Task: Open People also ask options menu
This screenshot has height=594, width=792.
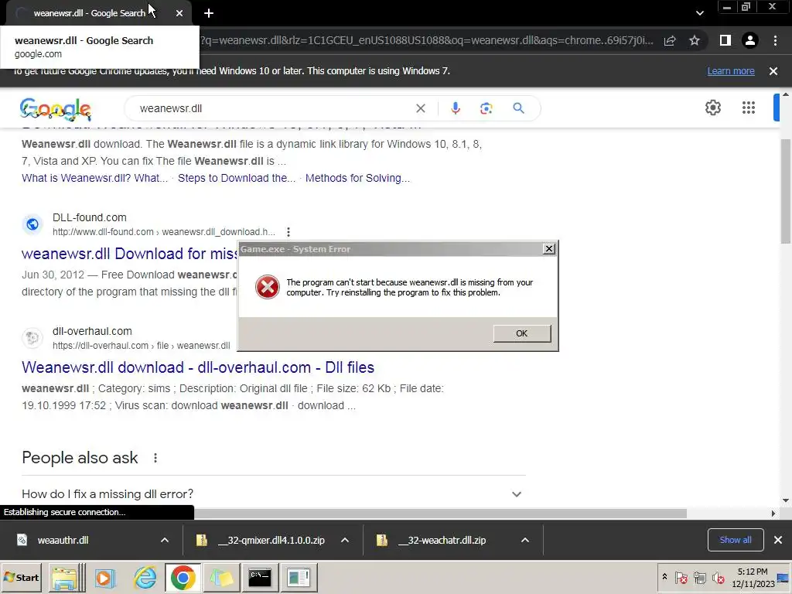Action: click(155, 458)
